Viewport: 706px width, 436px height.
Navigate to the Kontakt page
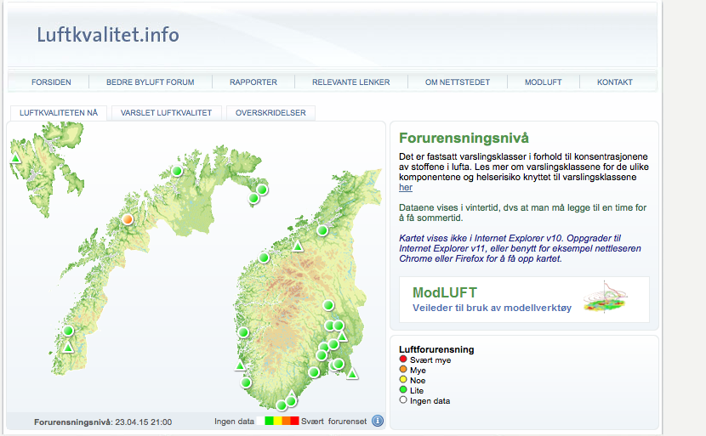coord(614,82)
